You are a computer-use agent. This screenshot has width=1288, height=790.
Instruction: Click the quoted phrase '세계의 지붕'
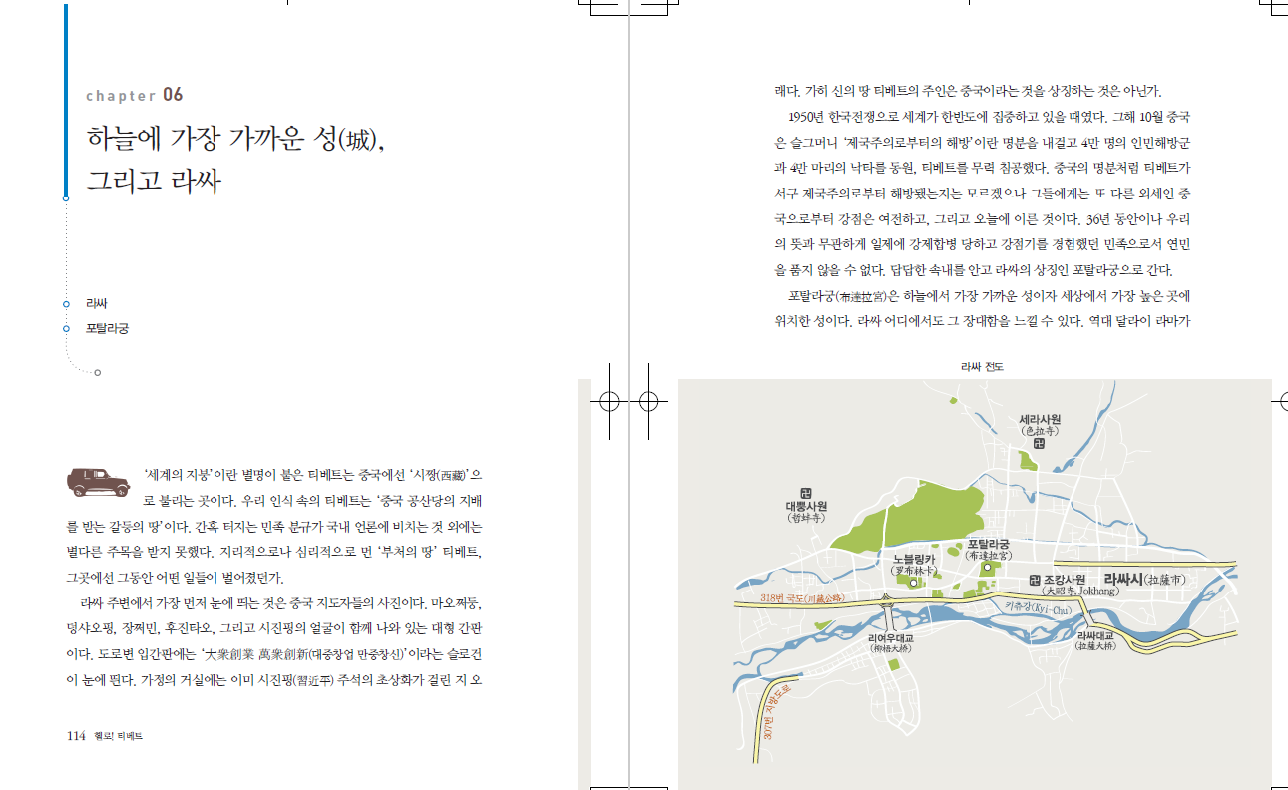coord(180,473)
